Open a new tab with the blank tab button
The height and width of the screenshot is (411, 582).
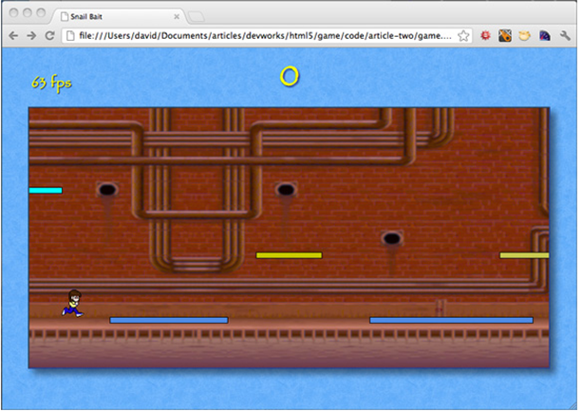(x=196, y=17)
